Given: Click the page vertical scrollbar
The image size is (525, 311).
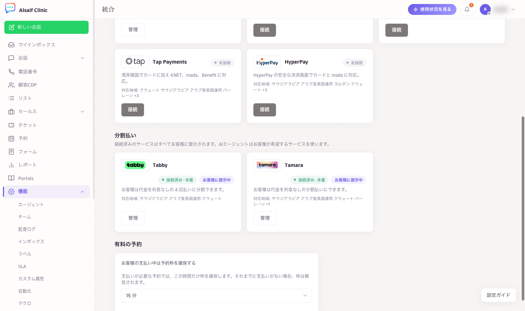Looking at the screenshot, I should (523, 208).
